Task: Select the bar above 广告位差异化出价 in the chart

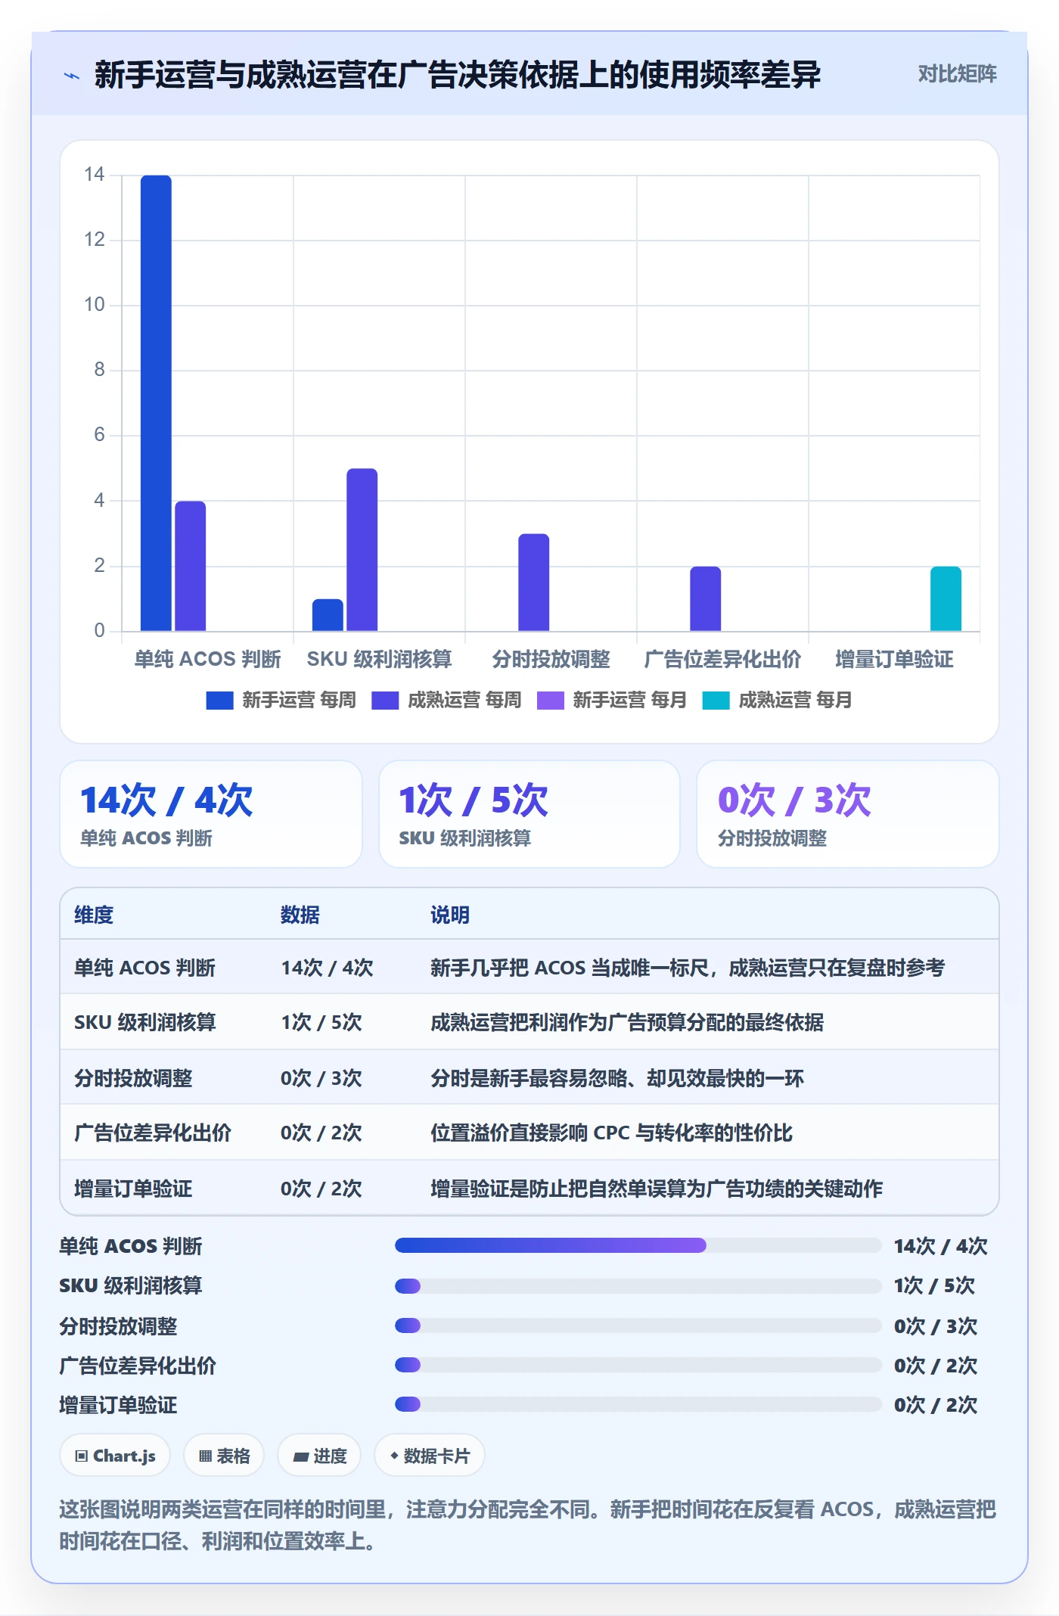Action: coord(705,598)
